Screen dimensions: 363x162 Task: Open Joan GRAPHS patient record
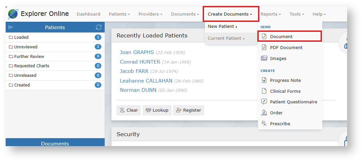[137, 52]
